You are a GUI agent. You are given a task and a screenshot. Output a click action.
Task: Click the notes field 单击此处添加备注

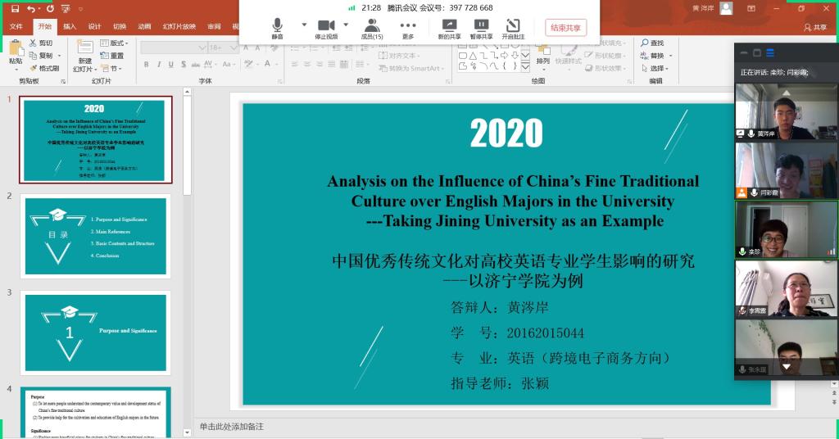[232, 427]
